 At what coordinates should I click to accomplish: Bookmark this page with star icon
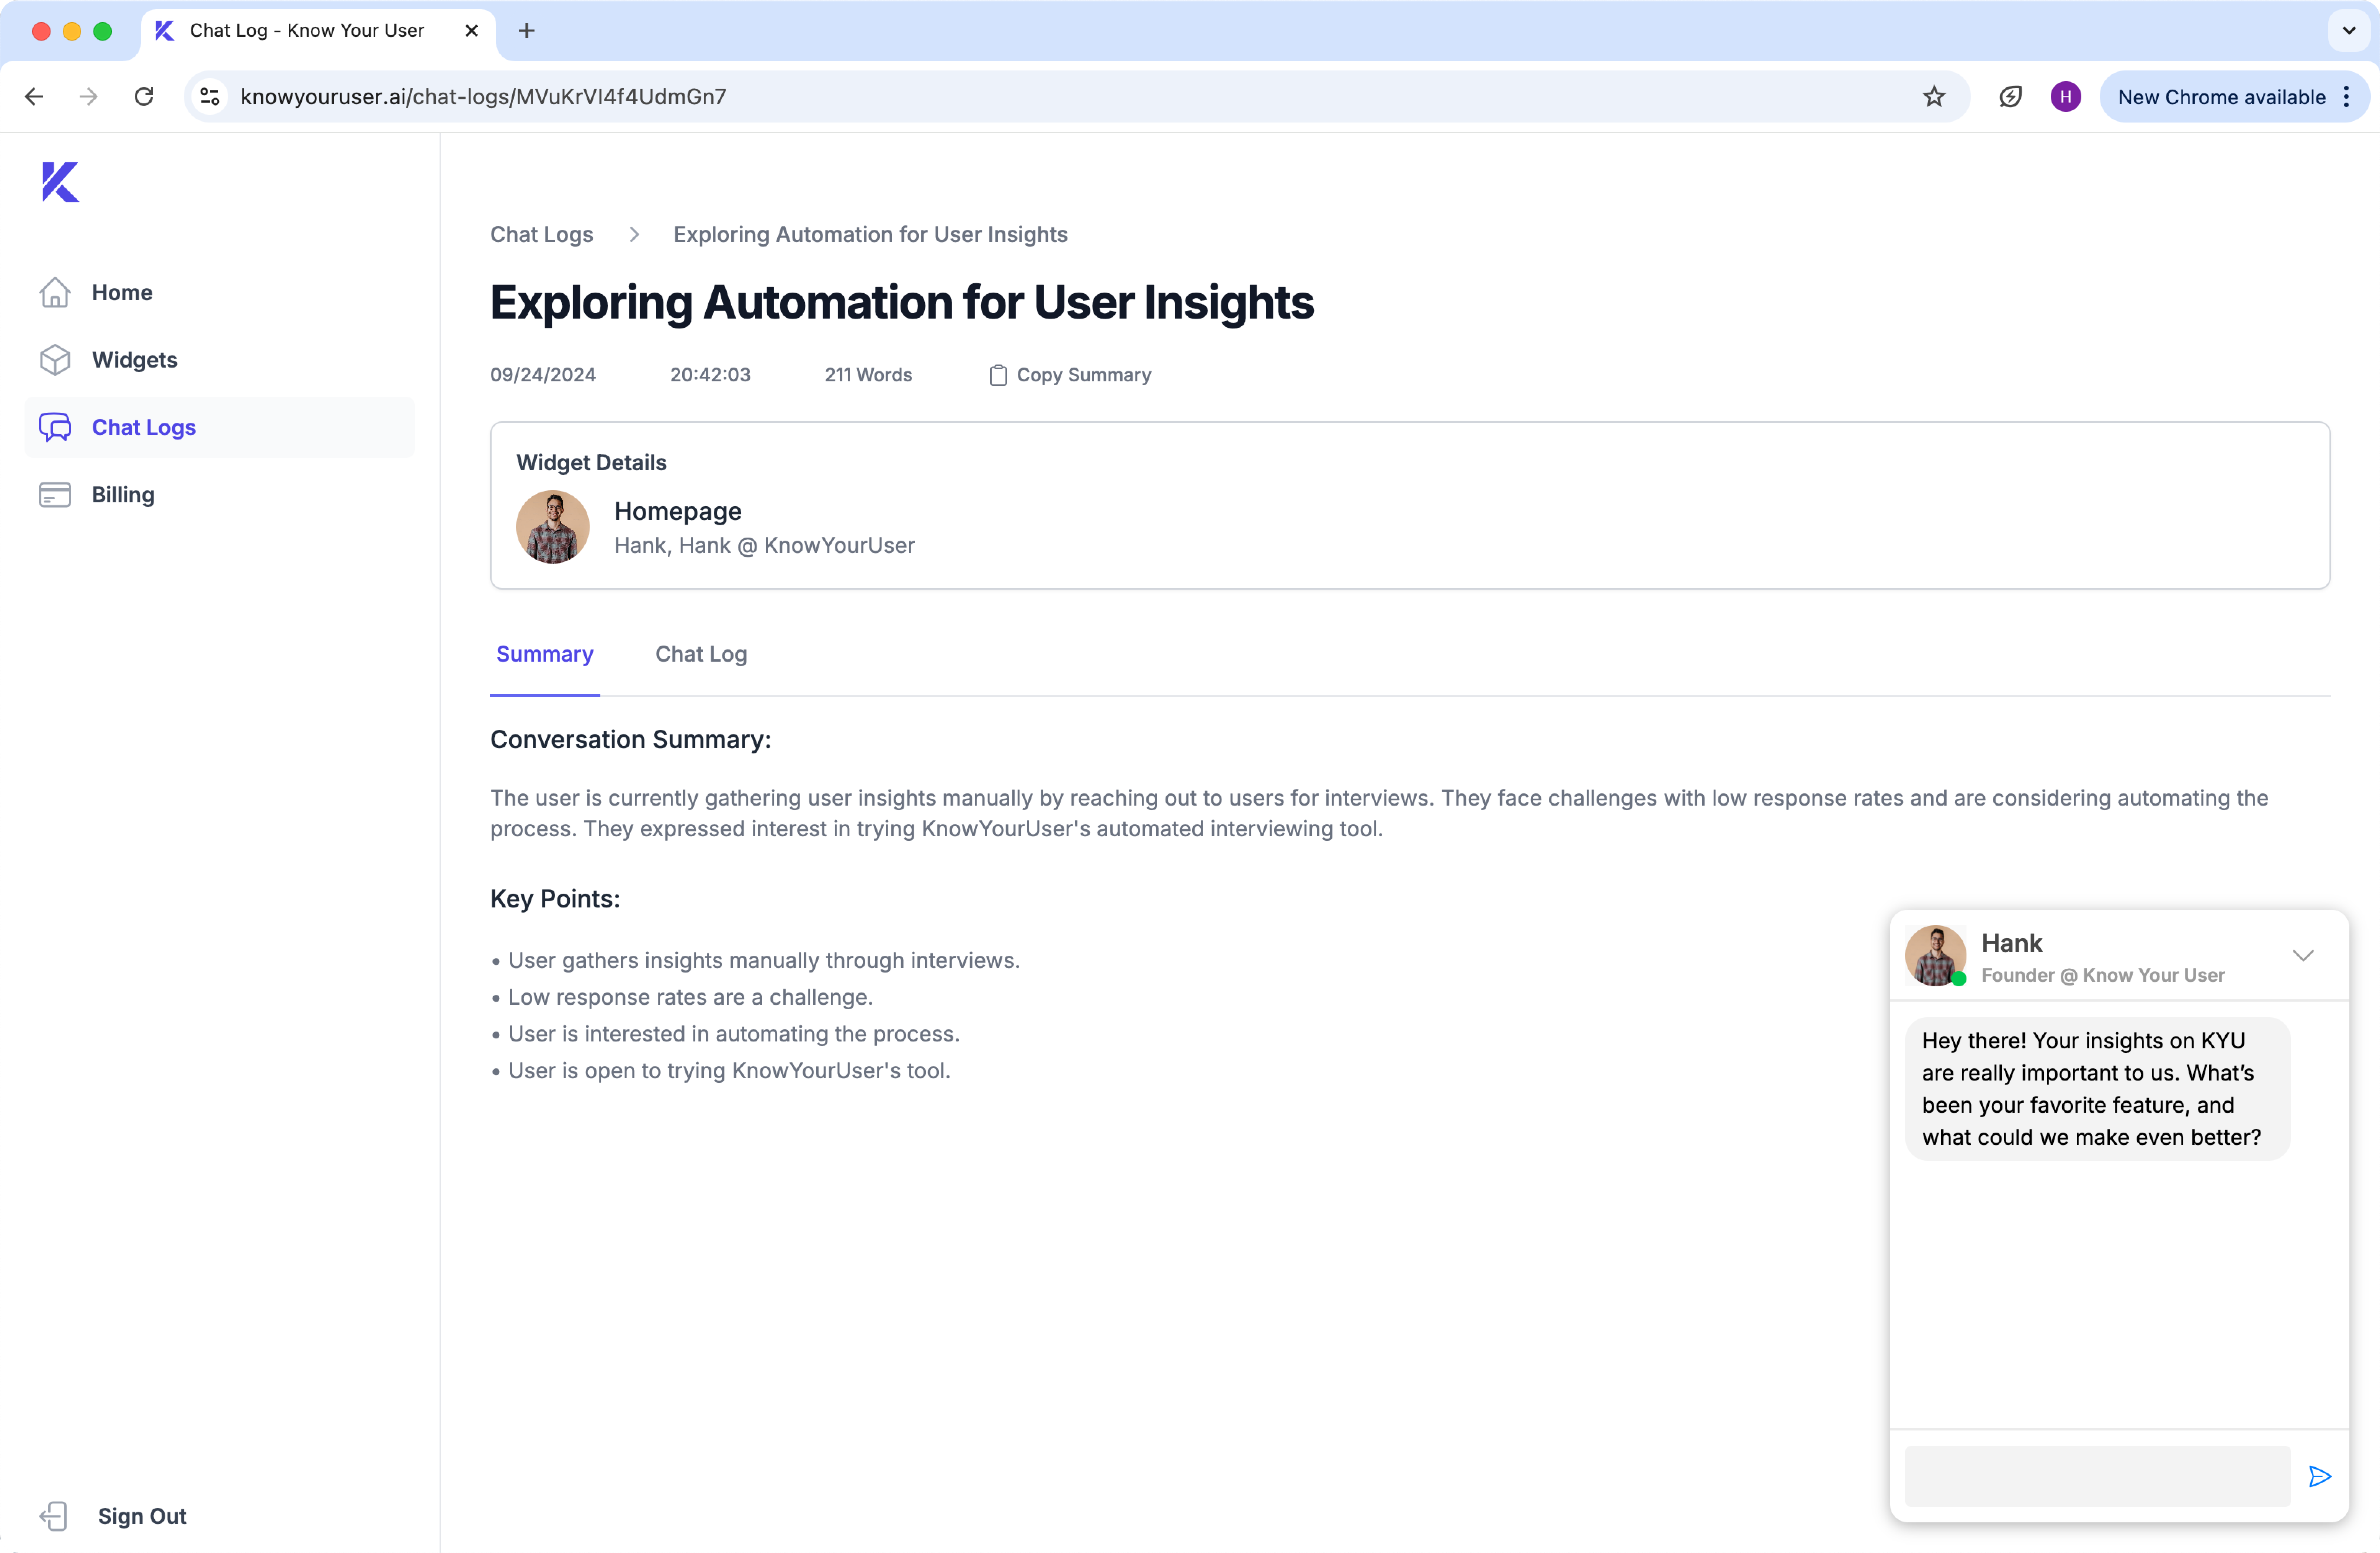pyautogui.click(x=1934, y=96)
